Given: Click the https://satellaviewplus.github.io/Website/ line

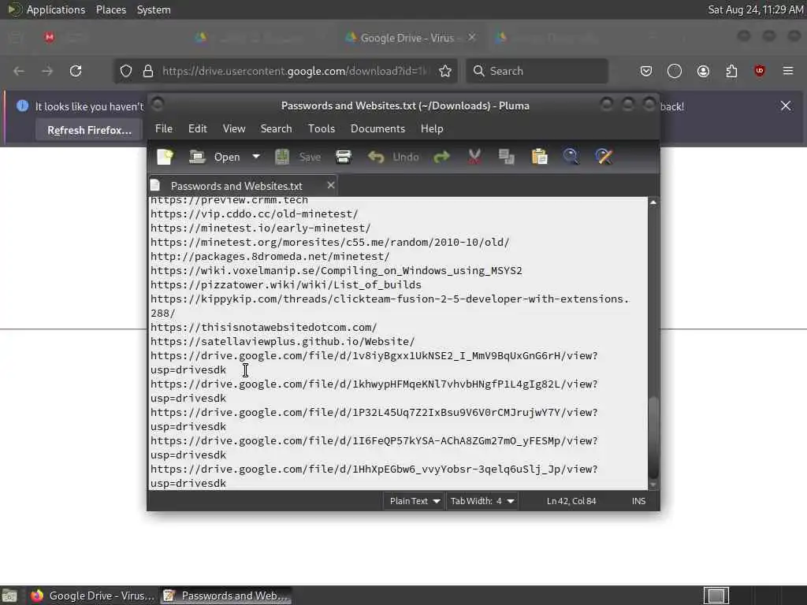Looking at the screenshot, I should 283,342.
